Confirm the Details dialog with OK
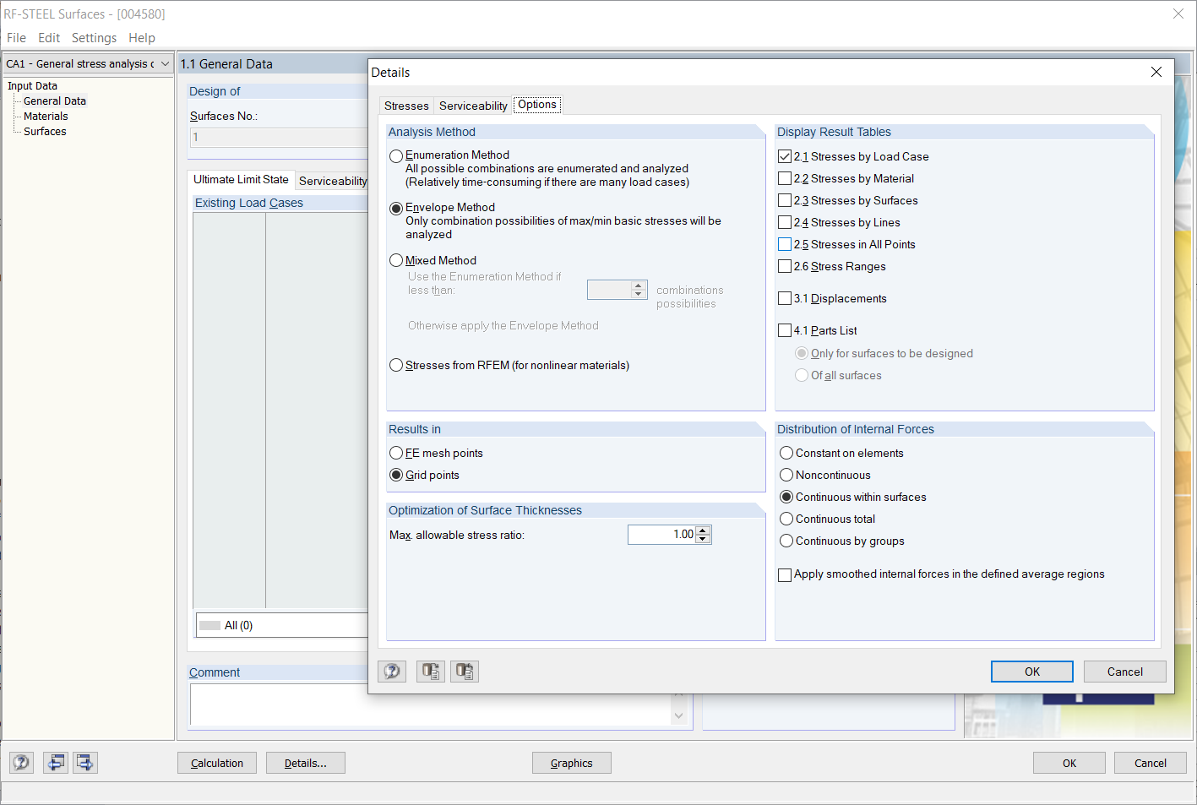 click(1032, 672)
